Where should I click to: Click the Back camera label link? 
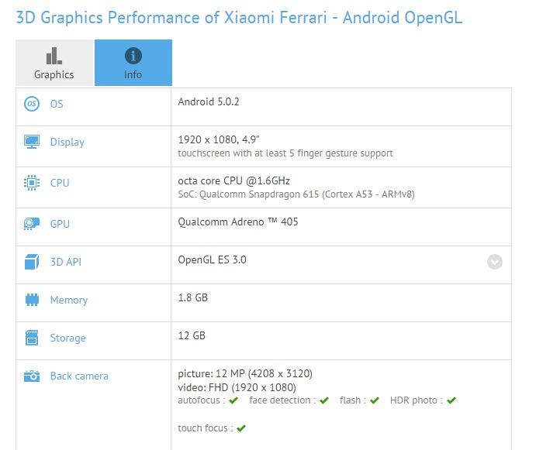pyautogui.click(x=79, y=376)
